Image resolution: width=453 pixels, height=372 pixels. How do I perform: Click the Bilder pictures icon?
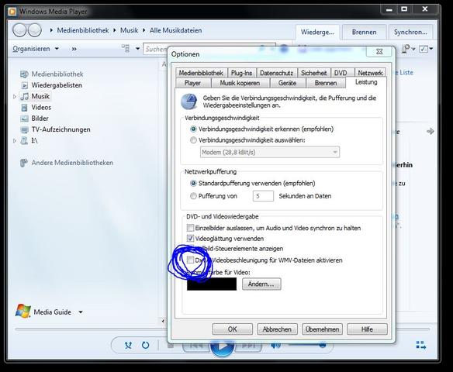(24, 119)
